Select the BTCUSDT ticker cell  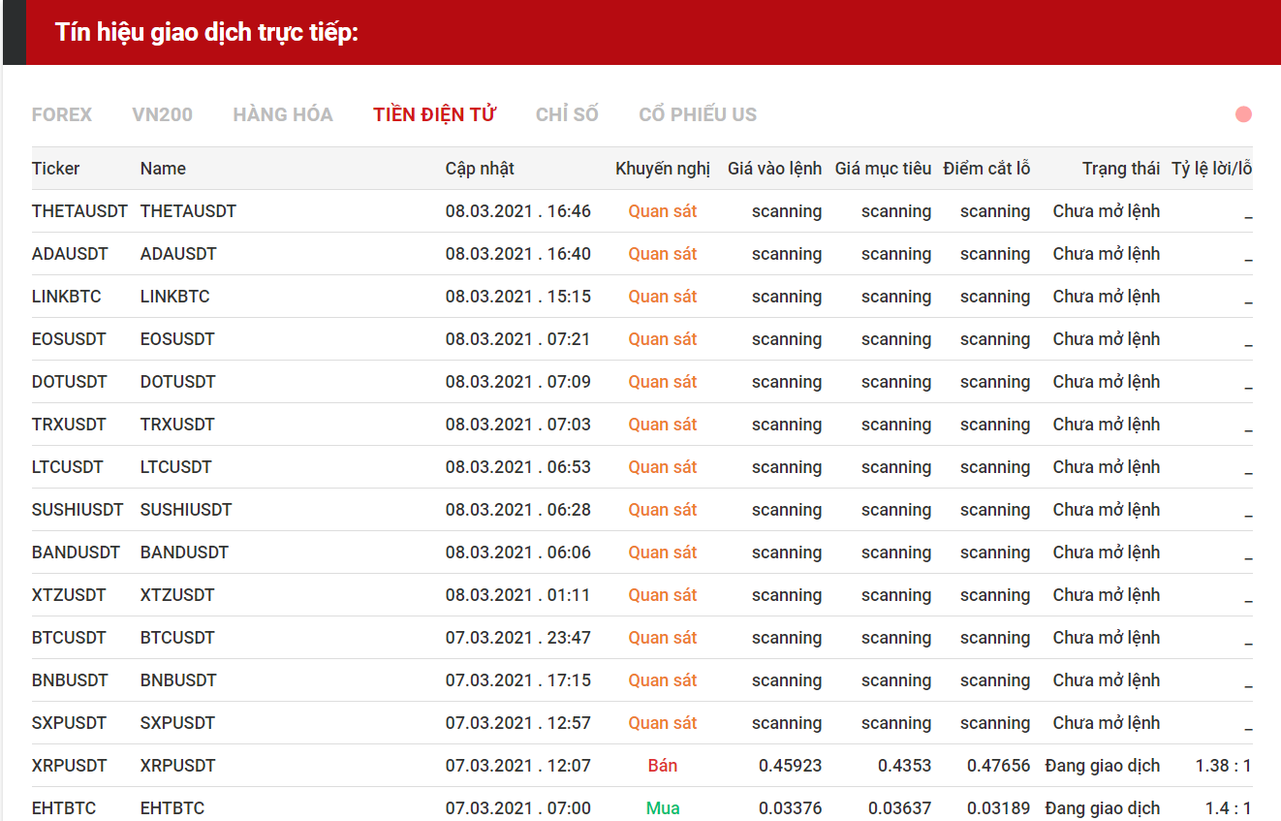(69, 638)
